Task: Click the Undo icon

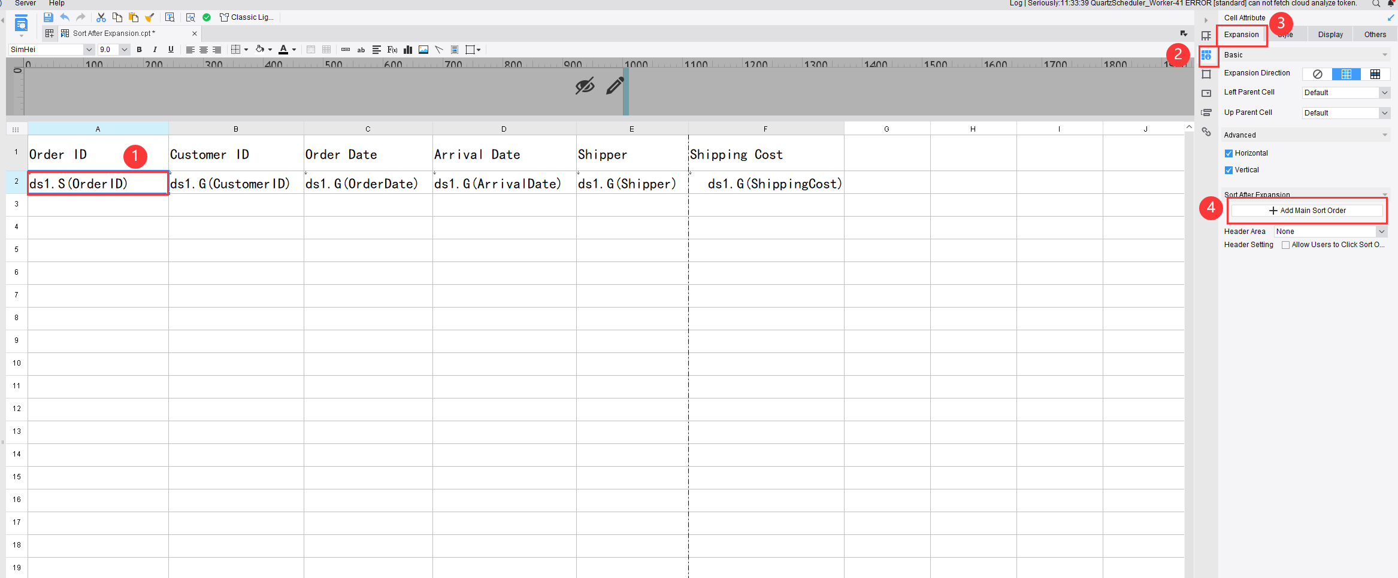Action: [65, 17]
